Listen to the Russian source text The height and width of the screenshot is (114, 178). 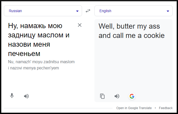26,96
